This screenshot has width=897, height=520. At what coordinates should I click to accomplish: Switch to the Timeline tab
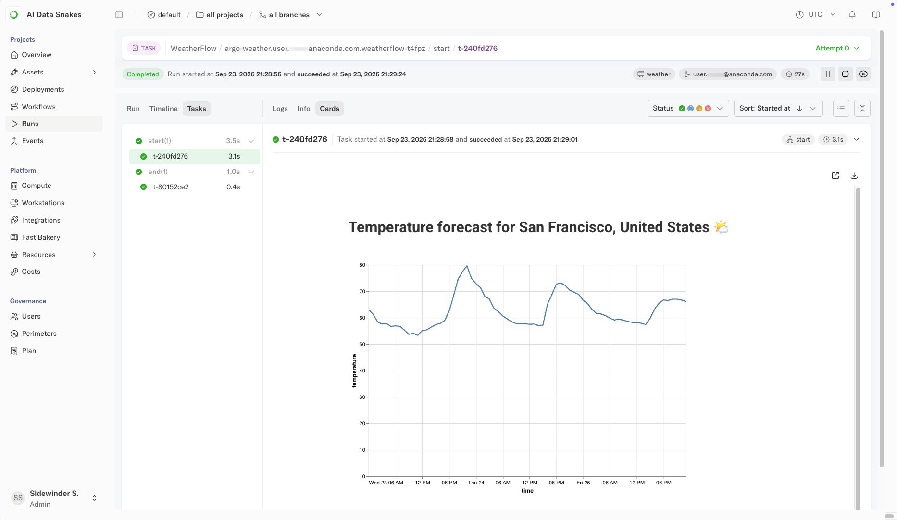[x=163, y=109]
